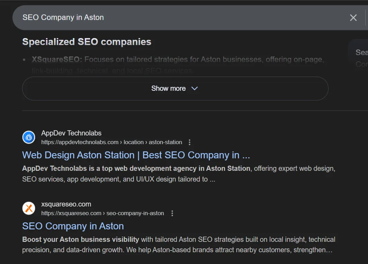This screenshot has width=368, height=264.
Task: Click the bolded 'XSquareSEO' text in the overview
Action: click(51, 59)
